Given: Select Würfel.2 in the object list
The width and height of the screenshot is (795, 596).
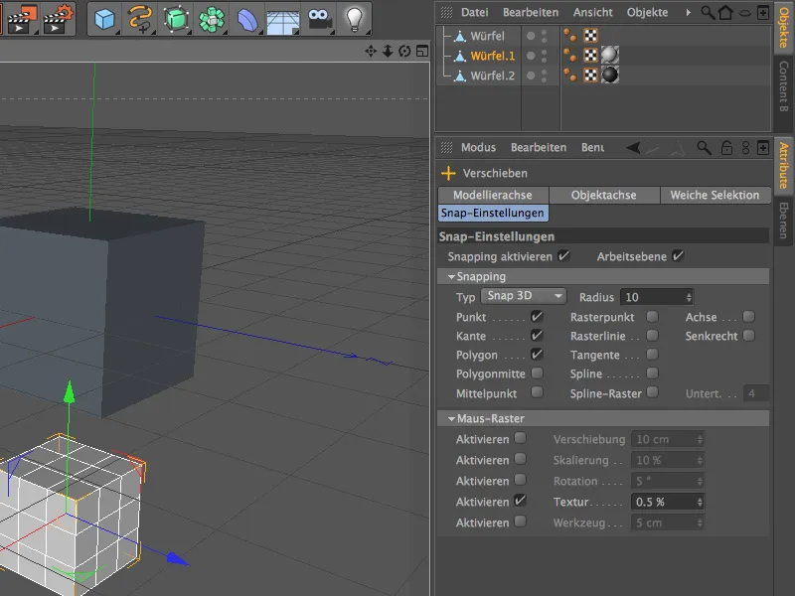Looking at the screenshot, I should pyautogui.click(x=493, y=74).
